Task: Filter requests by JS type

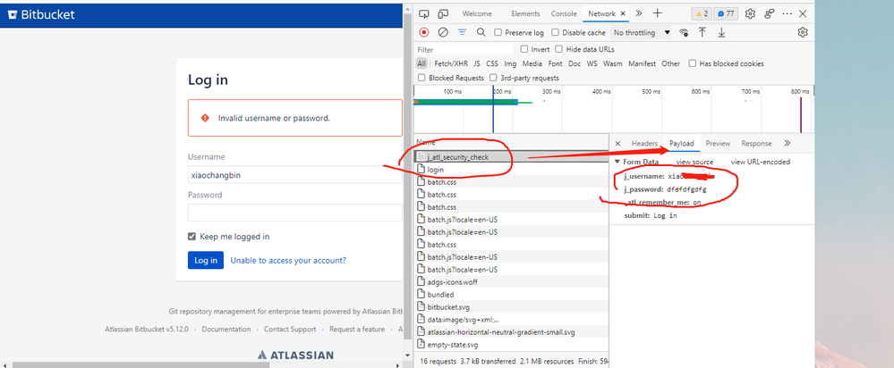Action: 477,63
